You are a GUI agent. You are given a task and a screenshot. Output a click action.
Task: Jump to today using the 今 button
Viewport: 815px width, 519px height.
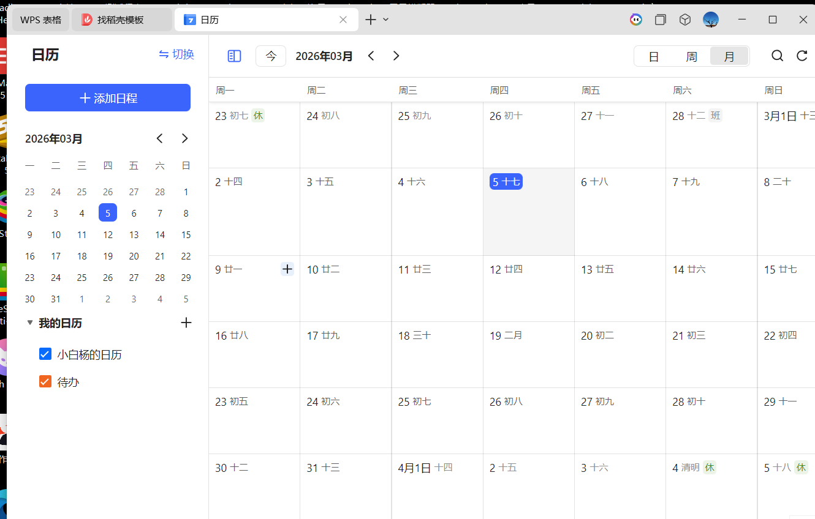tap(270, 56)
